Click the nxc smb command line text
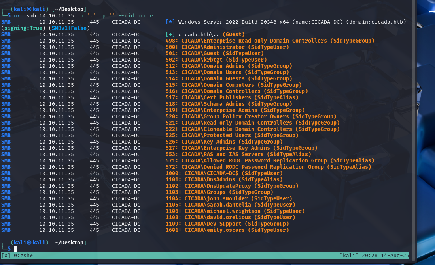 (83, 16)
